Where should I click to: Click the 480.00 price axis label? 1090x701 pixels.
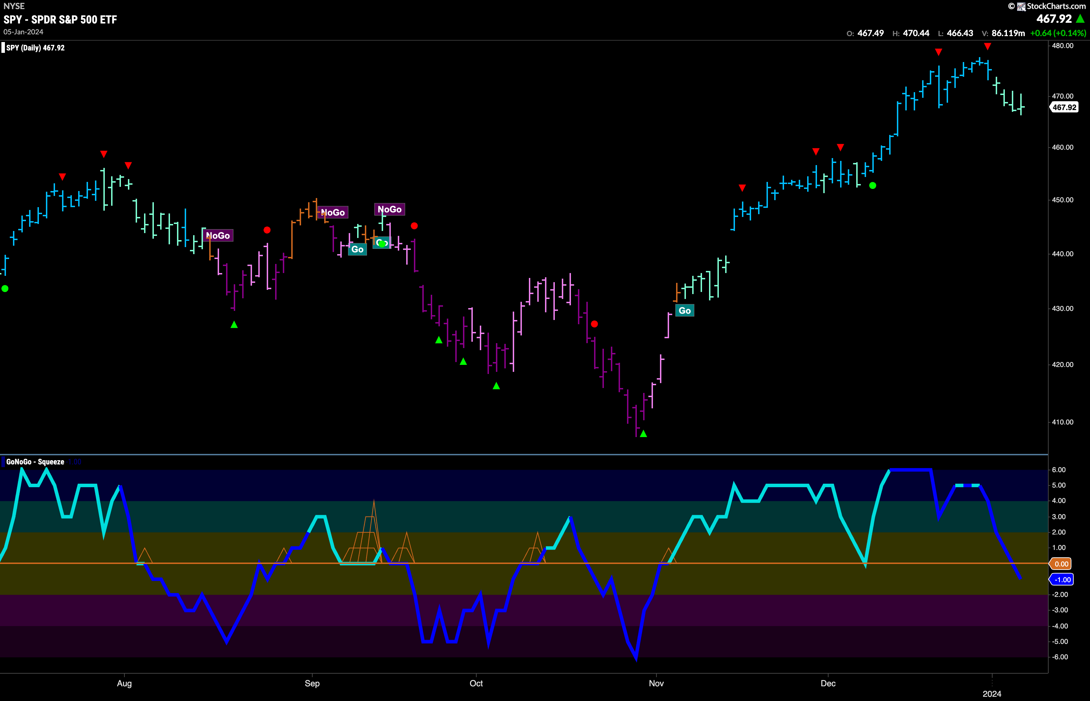click(1063, 46)
